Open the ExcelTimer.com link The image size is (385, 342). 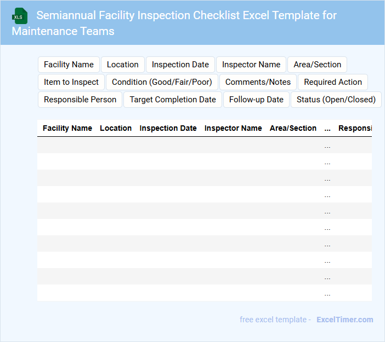[x=344, y=320]
